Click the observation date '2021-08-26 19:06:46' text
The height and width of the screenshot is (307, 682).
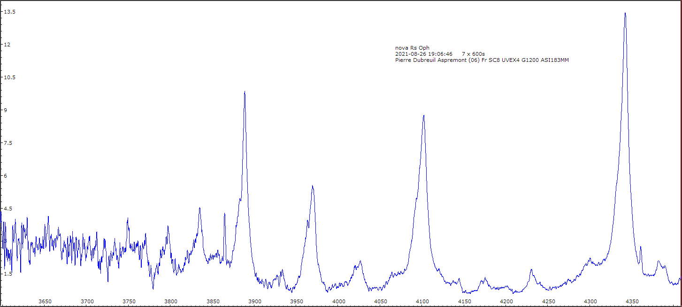coord(424,54)
